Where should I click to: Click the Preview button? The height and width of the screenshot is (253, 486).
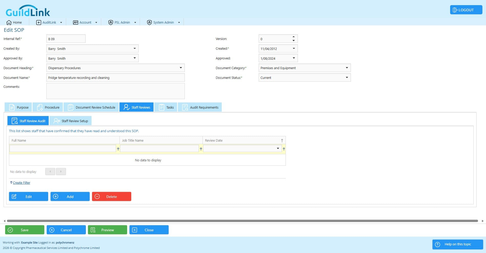click(x=107, y=230)
